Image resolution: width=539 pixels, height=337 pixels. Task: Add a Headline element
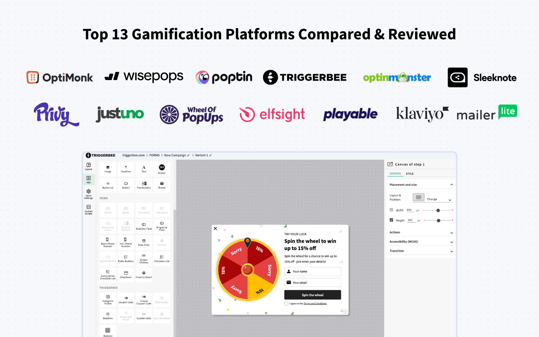pos(126,169)
